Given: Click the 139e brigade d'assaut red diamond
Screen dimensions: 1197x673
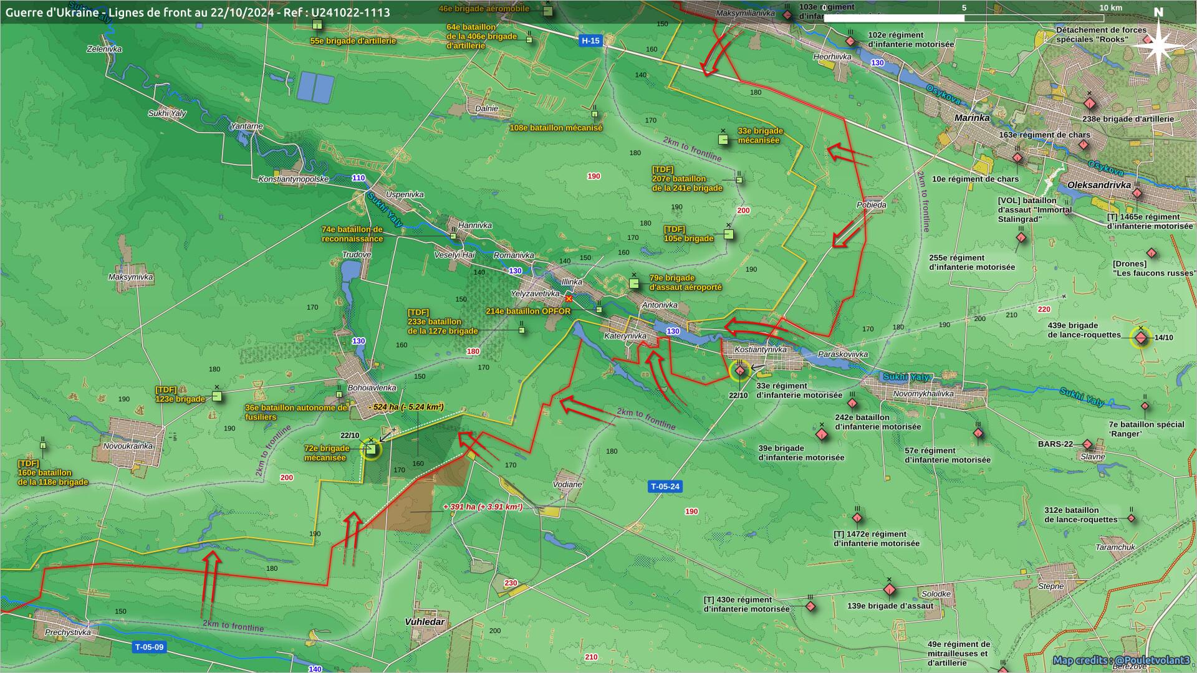Looking at the screenshot, I should (890, 589).
